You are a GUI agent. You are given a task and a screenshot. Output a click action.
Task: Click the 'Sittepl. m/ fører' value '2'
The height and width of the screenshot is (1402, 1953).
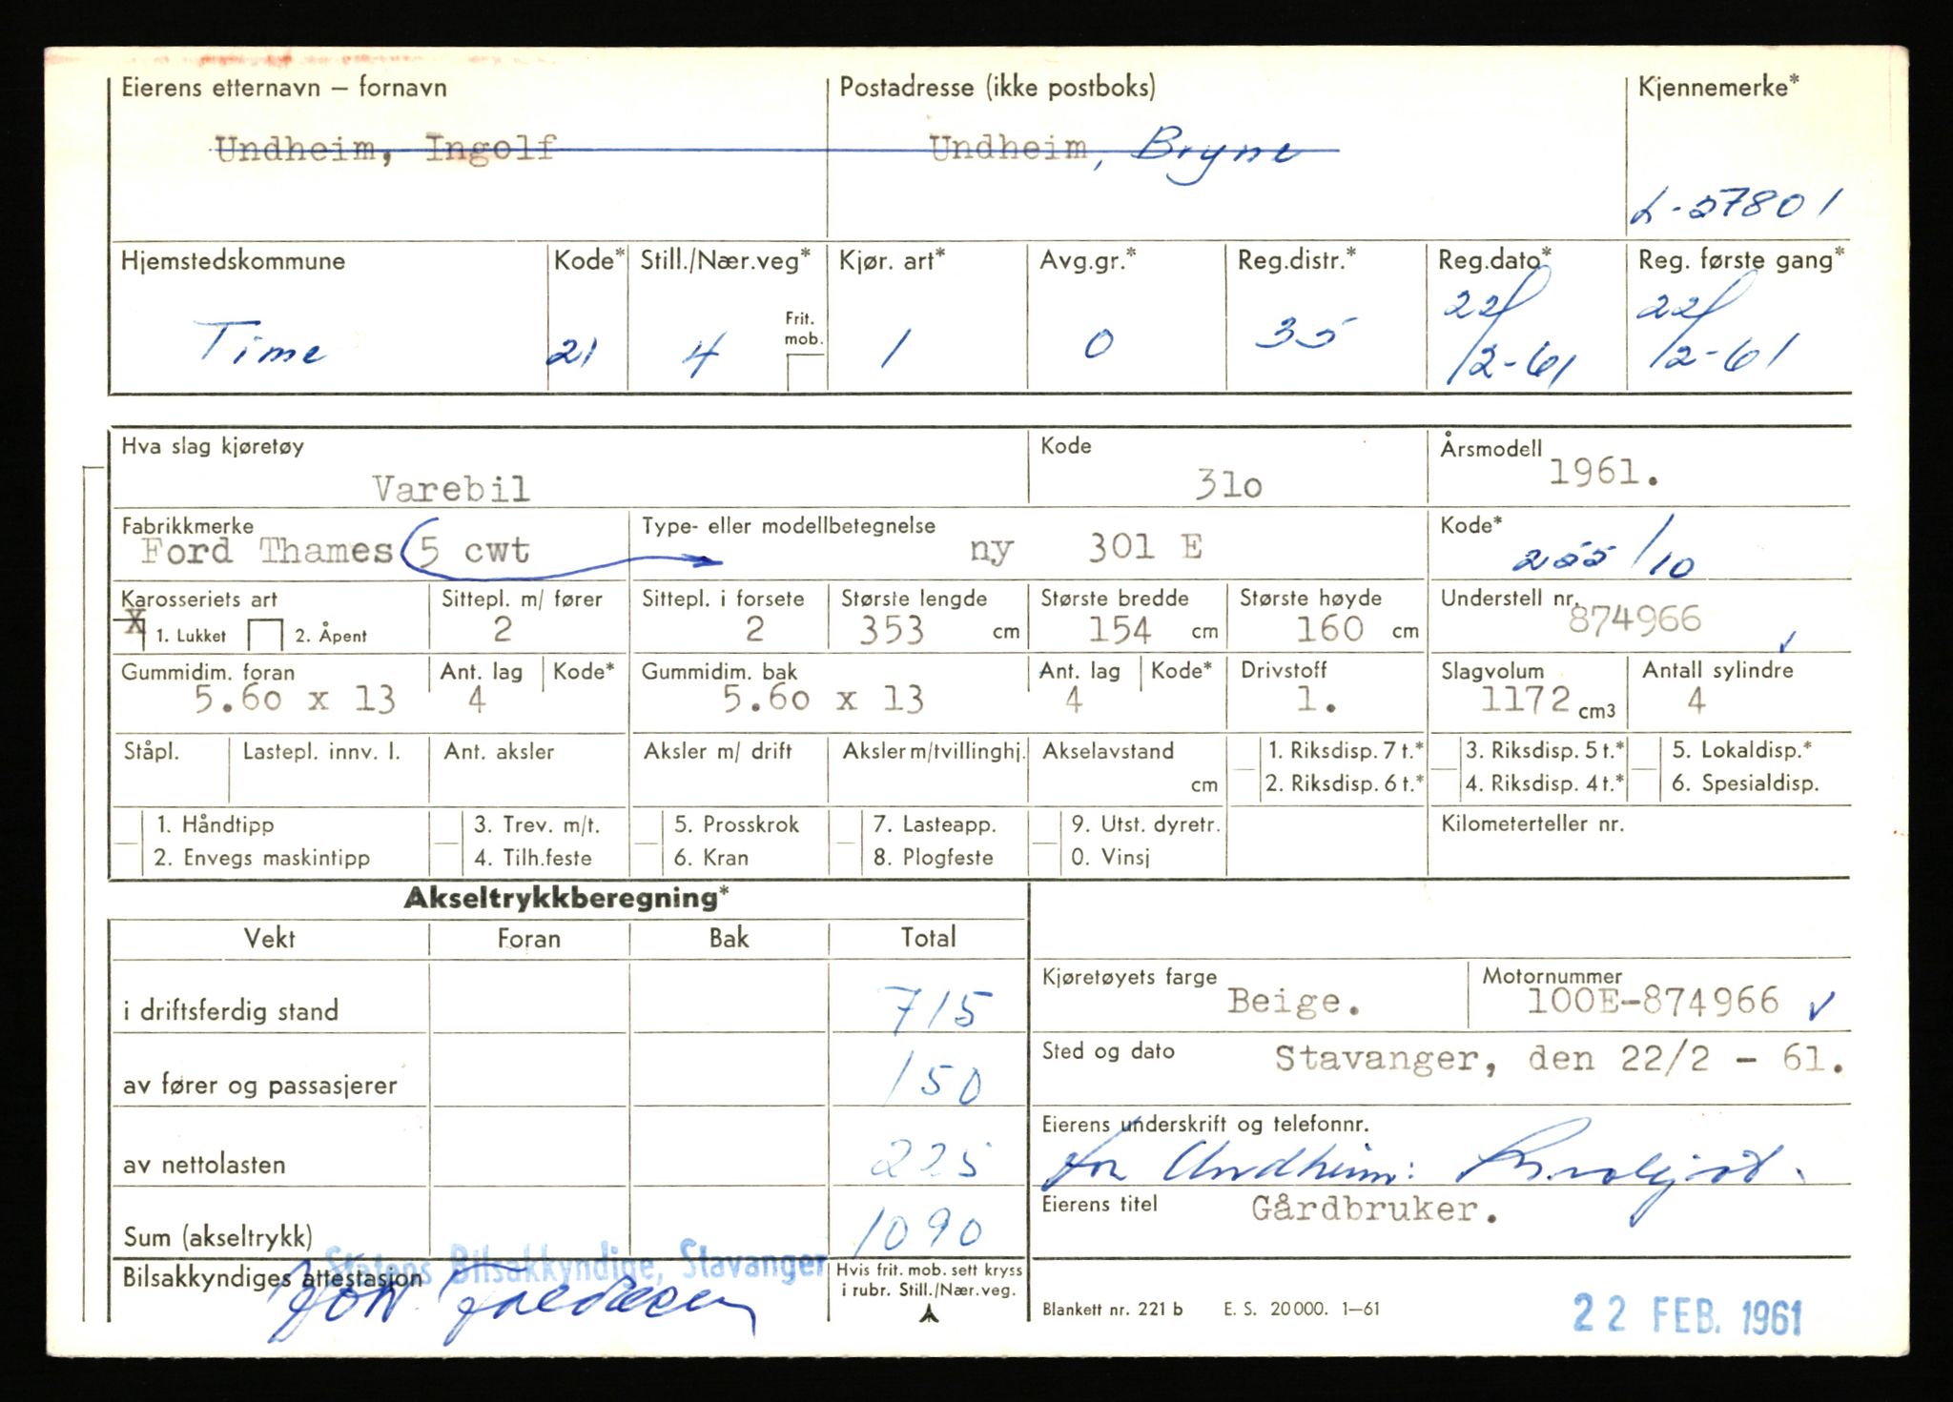pos(502,630)
